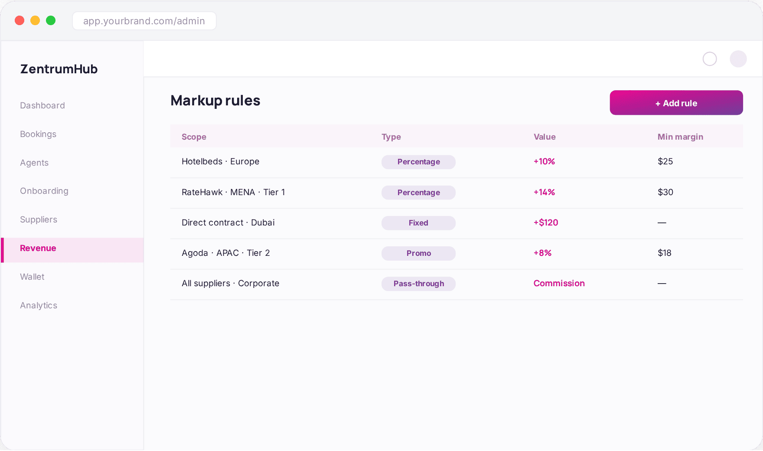Click the ZentrumHub logo text
763x451 pixels.
(x=59, y=69)
